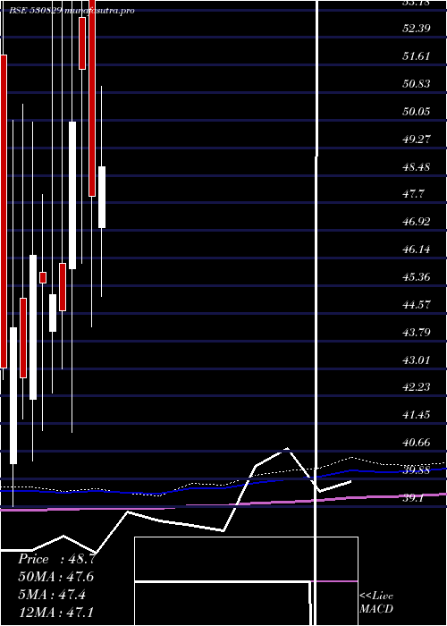Click the Price : 48.7 legend entry

(56, 559)
